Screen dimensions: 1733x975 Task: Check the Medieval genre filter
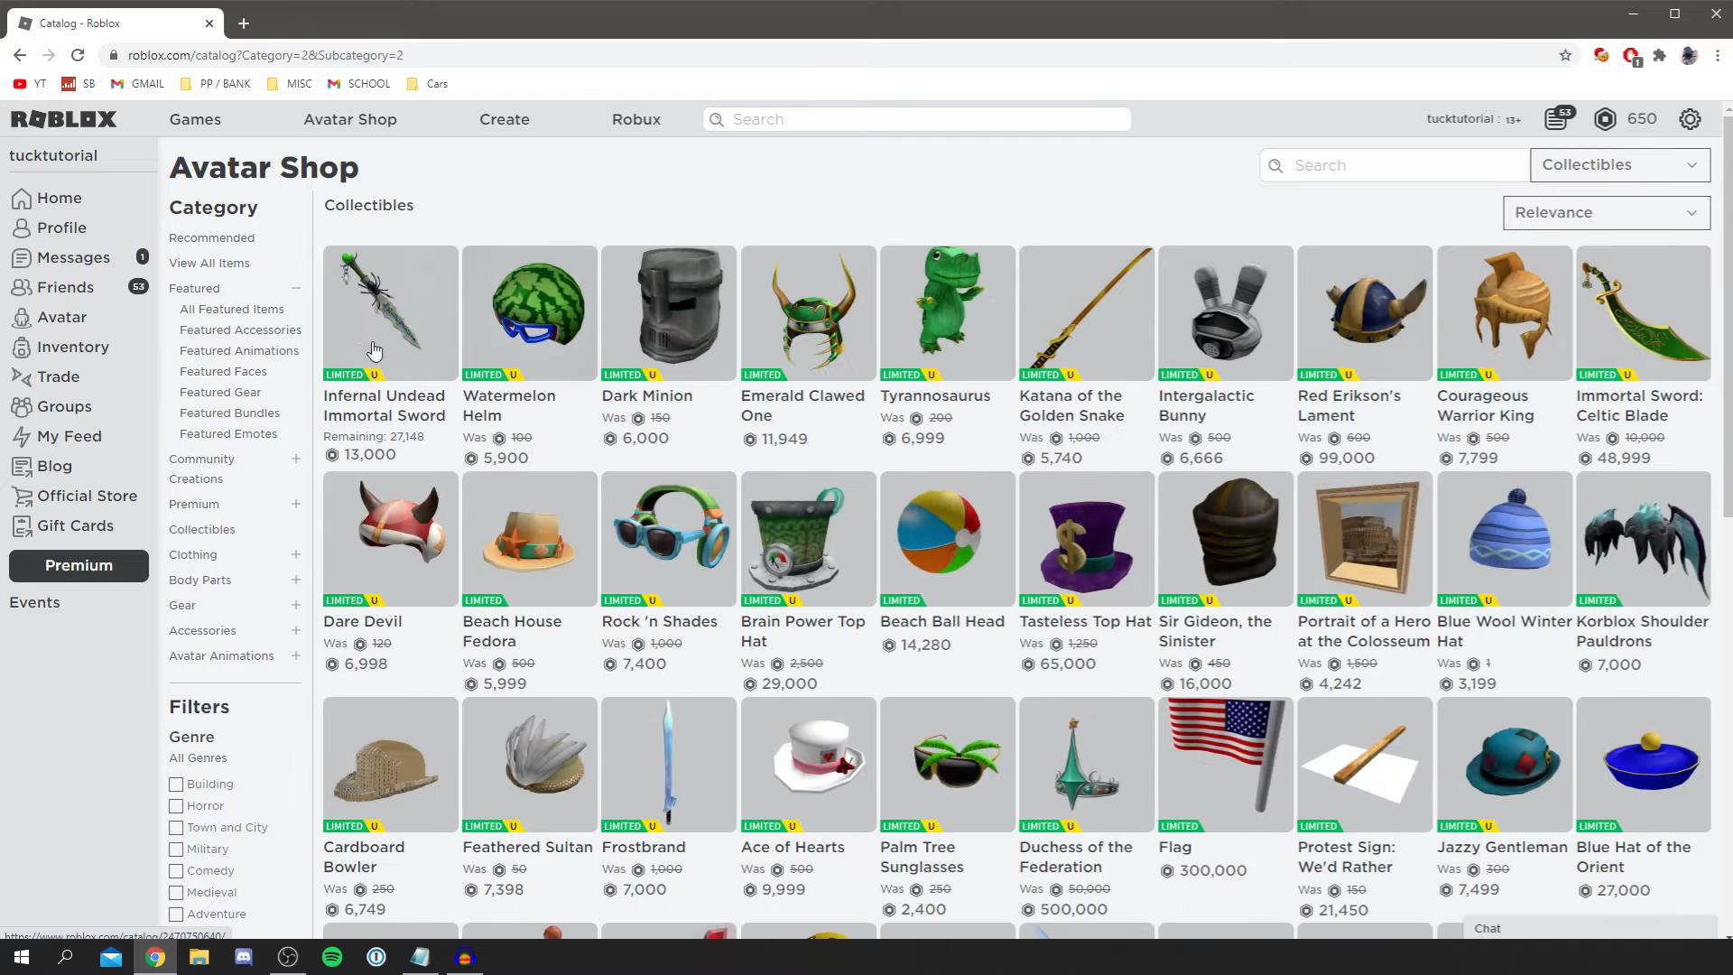pyautogui.click(x=176, y=893)
